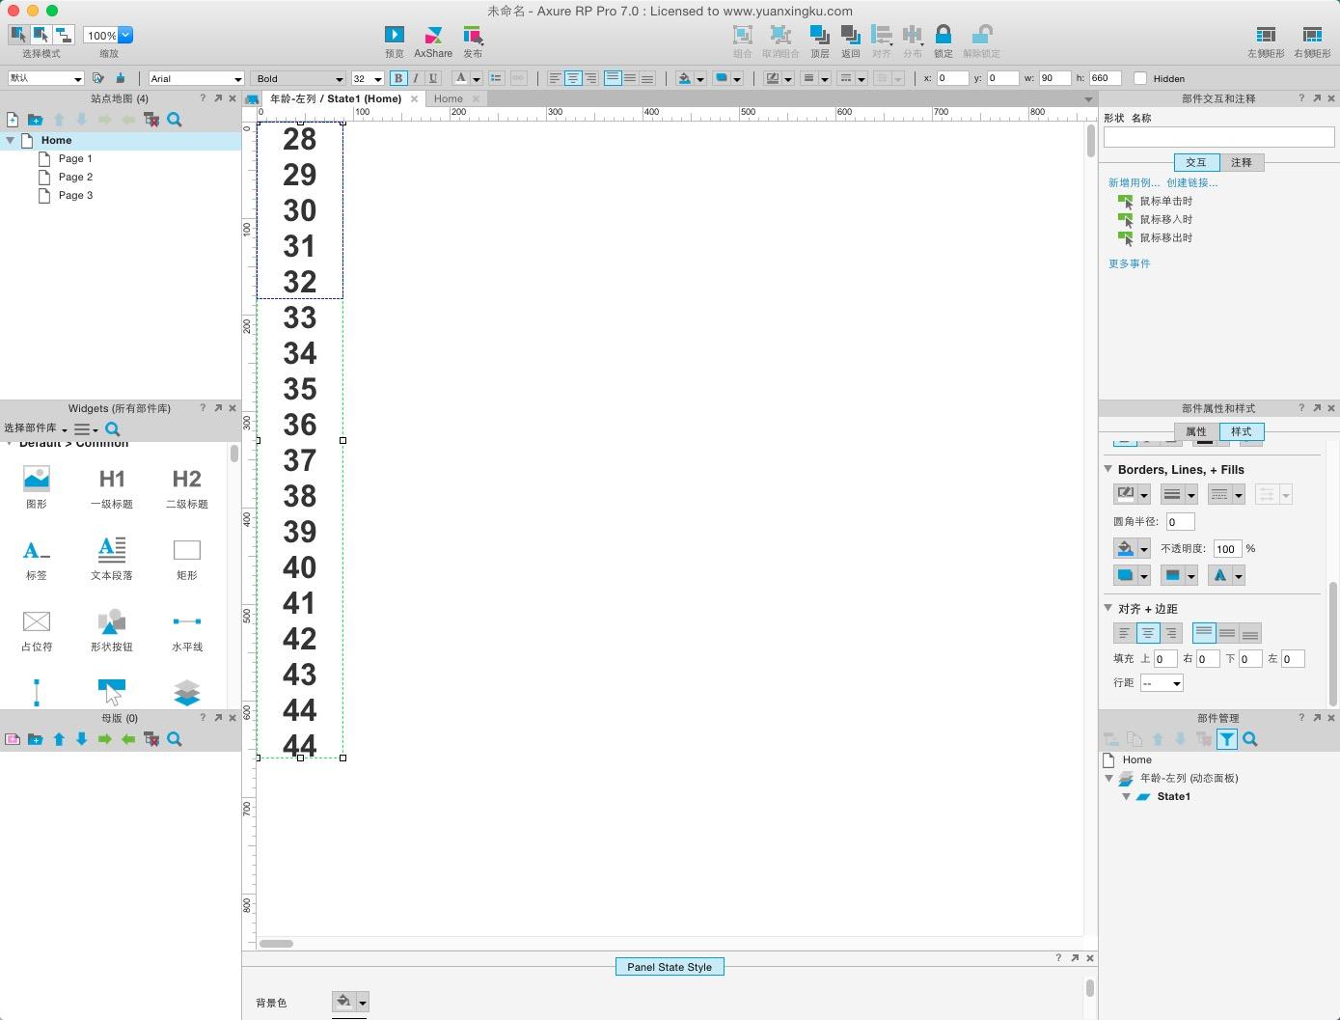Viewport: 1340px width, 1020px height.
Task: Search widgets in the Widgets library panel
Action: click(113, 429)
